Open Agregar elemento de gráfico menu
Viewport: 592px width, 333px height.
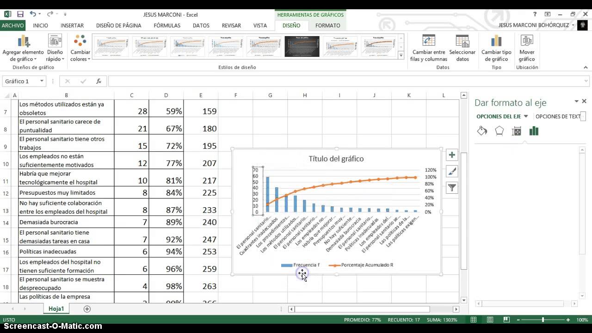tap(23, 48)
